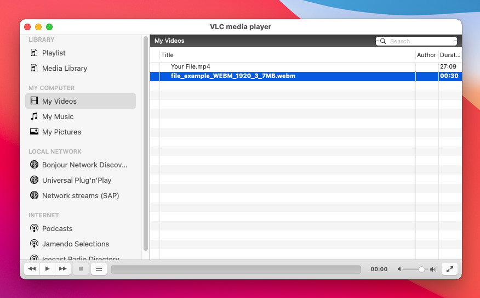Image resolution: width=480 pixels, height=298 pixels.
Task: Click the Universal Plug'n'Play globe icon
Action: pos(34,180)
